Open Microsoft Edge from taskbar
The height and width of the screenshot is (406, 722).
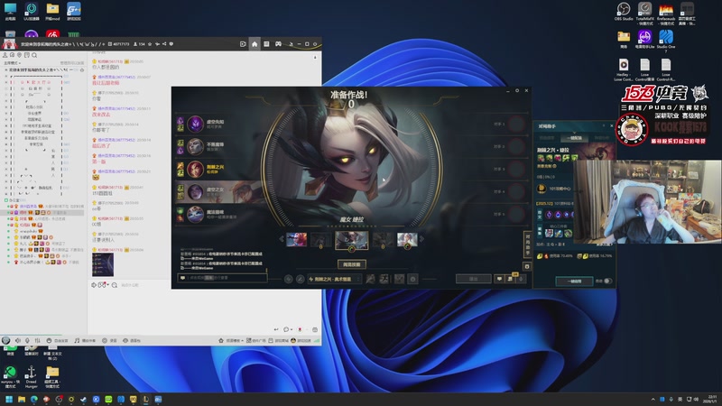click(x=34, y=399)
